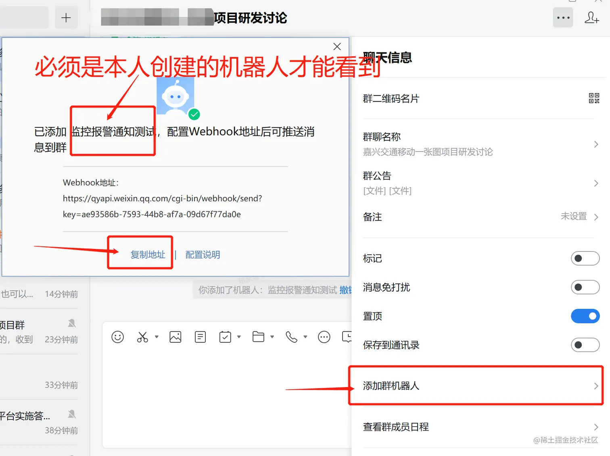This screenshot has height=456, width=610.
Task: Expand the screenshot tool dropdown arrow
Action: (x=157, y=337)
